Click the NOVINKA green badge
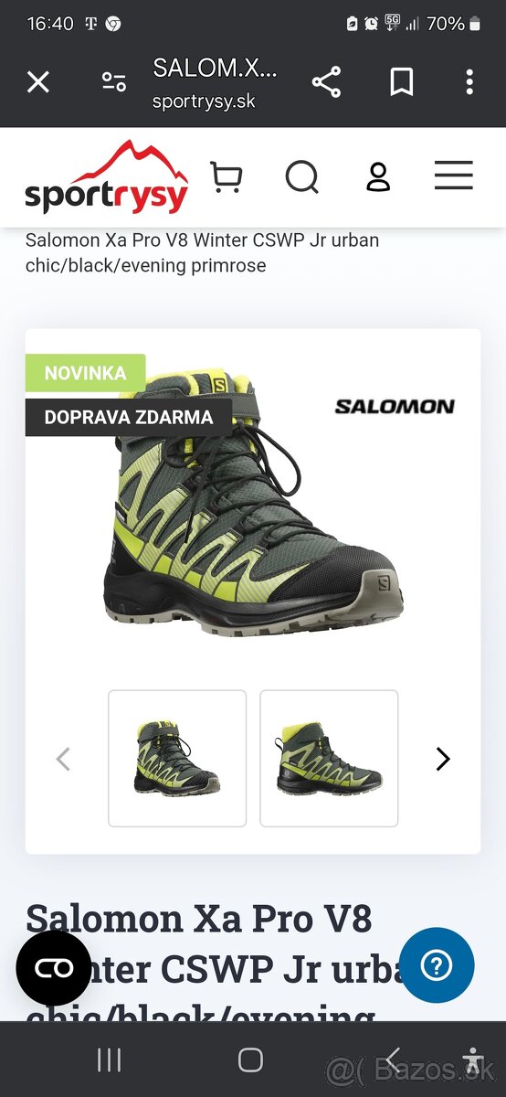The width and height of the screenshot is (506, 1097). [85, 373]
